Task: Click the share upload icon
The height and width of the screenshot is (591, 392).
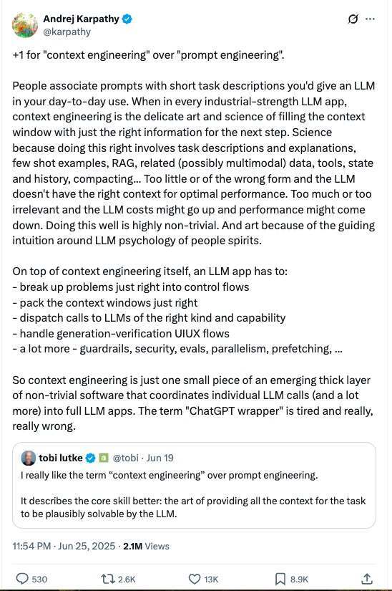Action: (366, 579)
